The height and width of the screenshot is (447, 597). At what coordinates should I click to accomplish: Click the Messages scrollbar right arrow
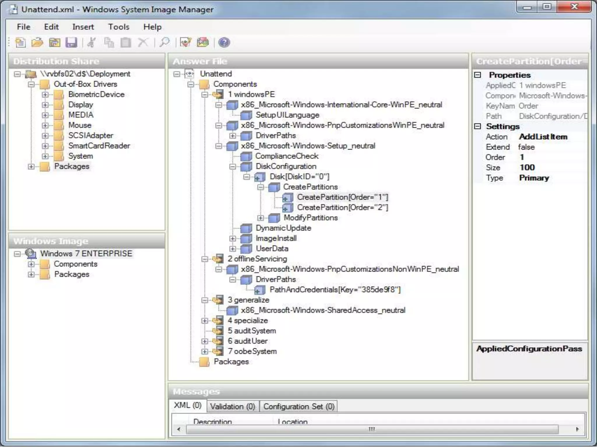[x=578, y=429]
